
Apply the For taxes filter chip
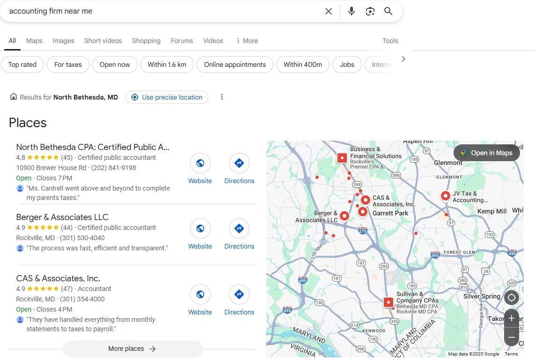68,64
